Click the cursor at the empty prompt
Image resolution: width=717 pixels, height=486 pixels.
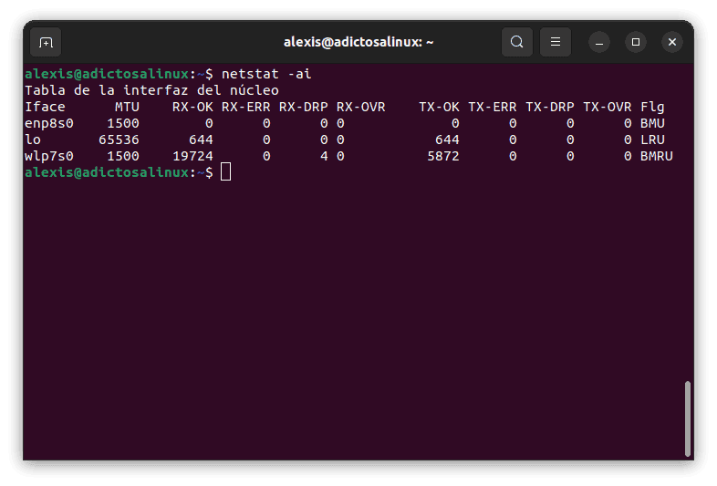[x=226, y=172]
